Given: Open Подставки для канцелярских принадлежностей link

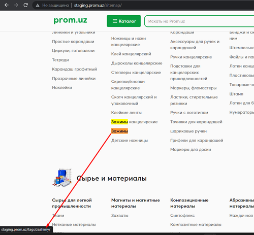Looking at the screenshot, I should pyautogui.click(x=188, y=73).
